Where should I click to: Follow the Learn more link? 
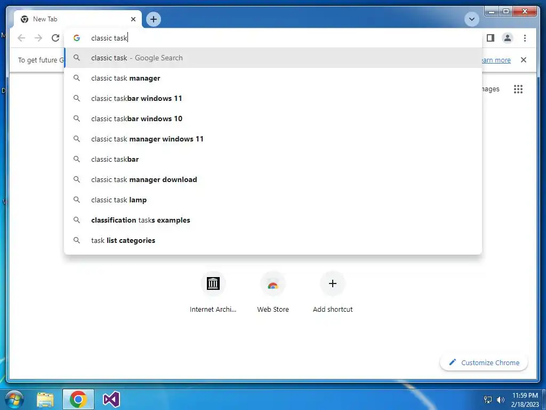[496, 60]
